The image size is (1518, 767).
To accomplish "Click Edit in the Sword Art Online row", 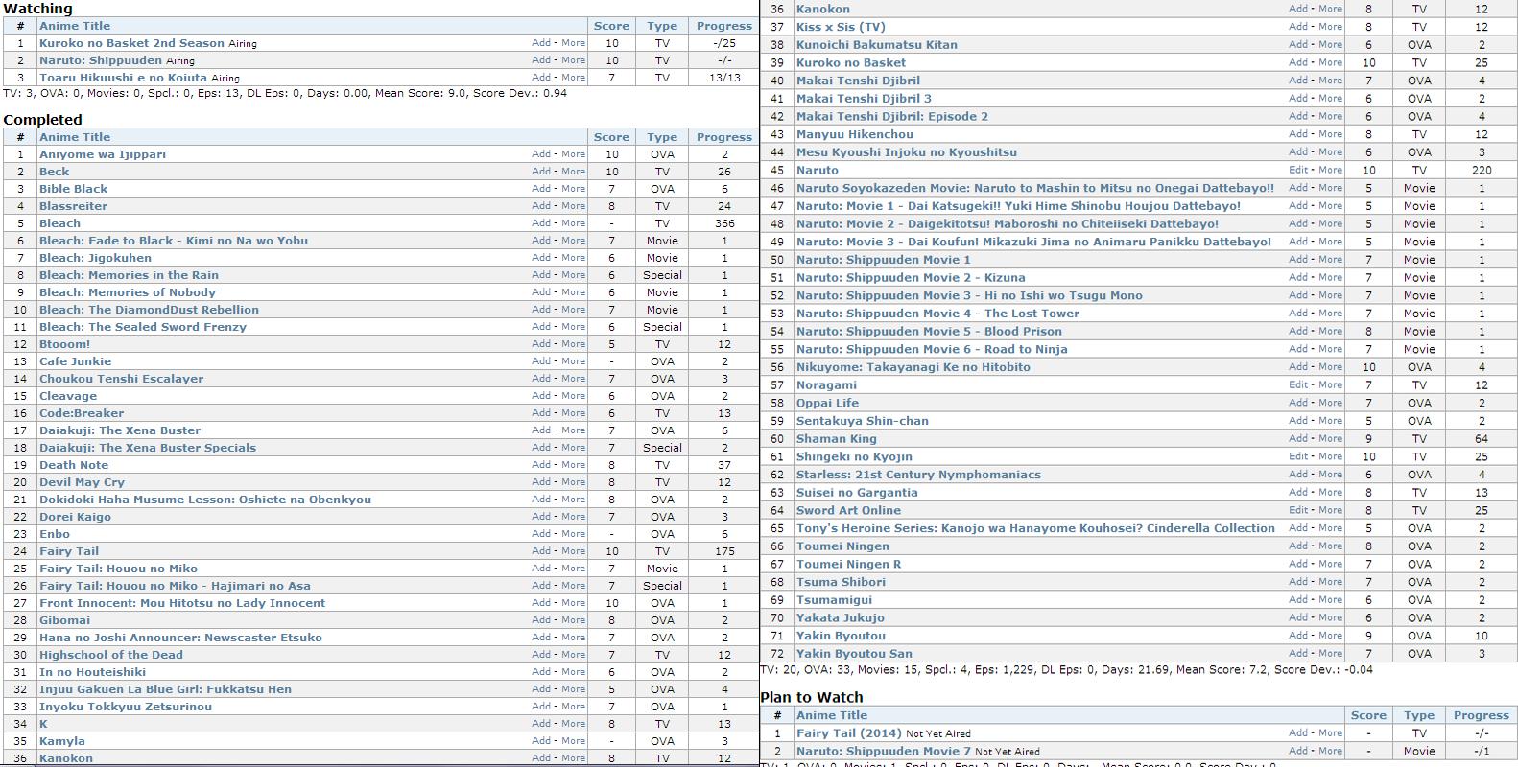I will [x=1298, y=510].
